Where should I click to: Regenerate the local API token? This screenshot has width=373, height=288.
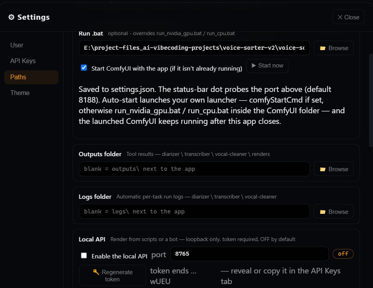112,275
